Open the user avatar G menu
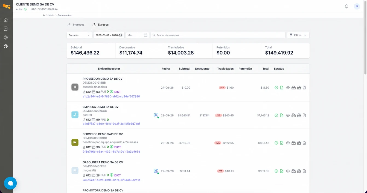Image resolution: width=367 pixels, height=193 pixels. point(357,6)
